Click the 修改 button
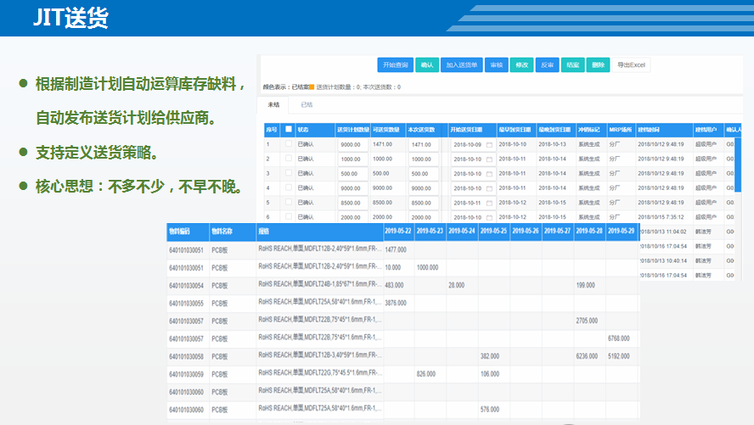 [521, 64]
